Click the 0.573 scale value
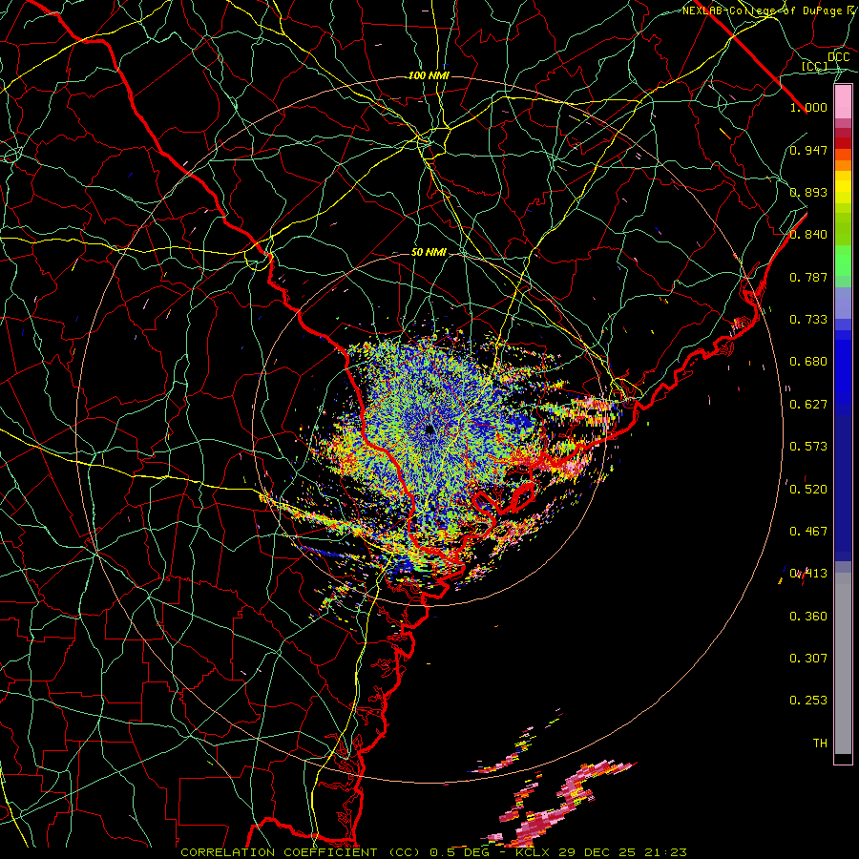The height and width of the screenshot is (859, 859). 808,447
